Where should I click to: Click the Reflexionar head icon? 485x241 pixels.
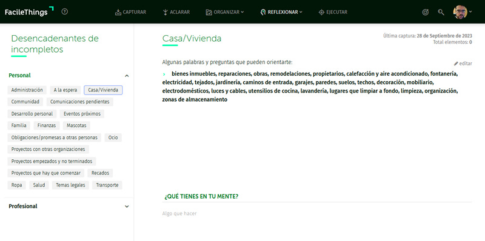263,12
